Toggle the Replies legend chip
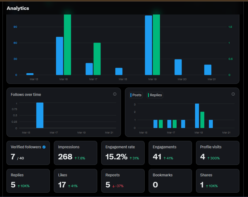The image size is (248, 197). [x=155, y=95]
